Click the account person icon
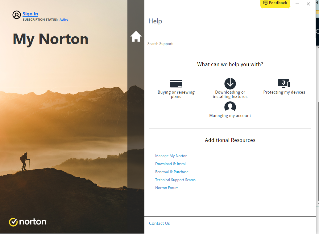The width and height of the screenshot is (319, 234). pyautogui.click(x=230, y=107)
